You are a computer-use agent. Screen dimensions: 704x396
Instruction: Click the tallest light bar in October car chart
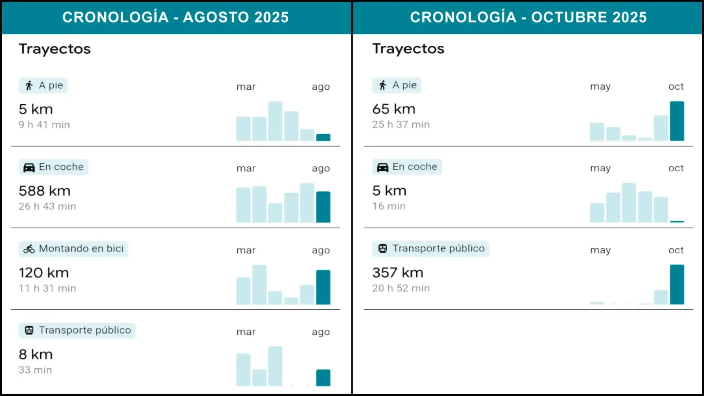coord(629,202)
